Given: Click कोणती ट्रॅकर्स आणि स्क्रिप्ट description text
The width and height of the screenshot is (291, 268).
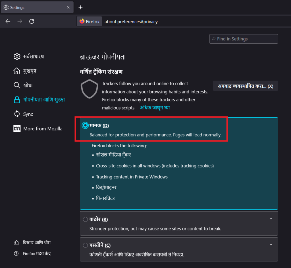Looking at the screenshot, I should 137,254.
